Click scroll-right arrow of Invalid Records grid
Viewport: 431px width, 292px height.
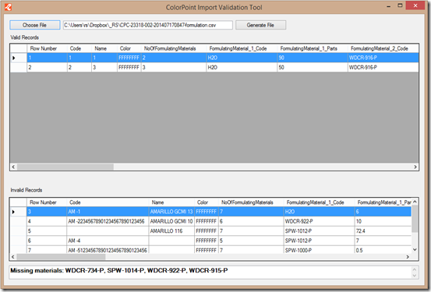(408, 257)
